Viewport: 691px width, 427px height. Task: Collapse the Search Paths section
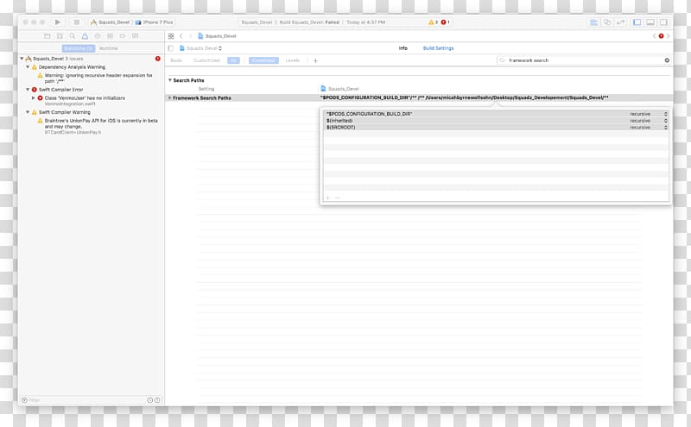(x=170, y=80)
